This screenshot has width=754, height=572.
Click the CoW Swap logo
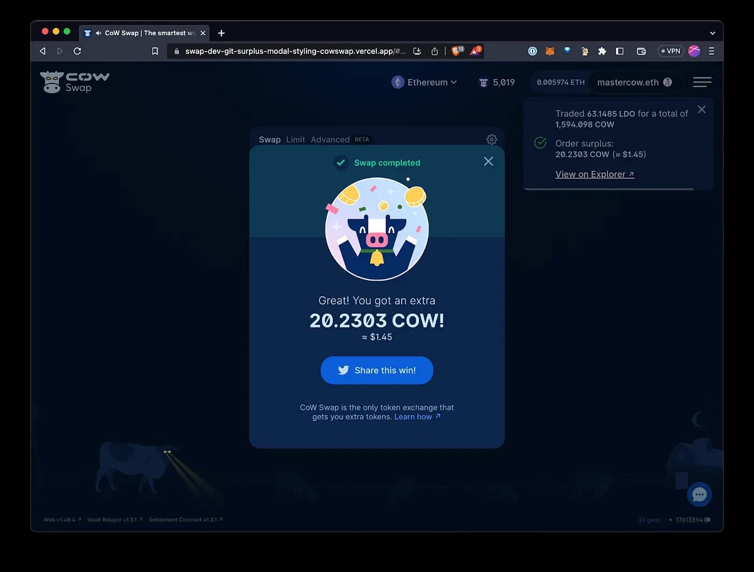point(75,82)
